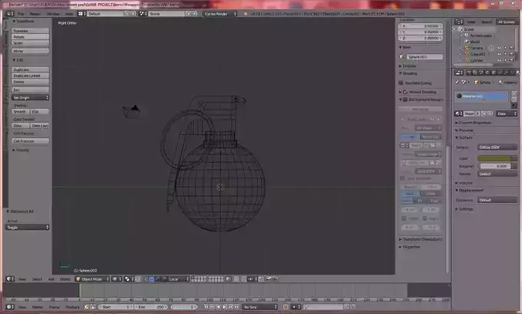Open the Marker menu in the timeline header

[37, 307]
